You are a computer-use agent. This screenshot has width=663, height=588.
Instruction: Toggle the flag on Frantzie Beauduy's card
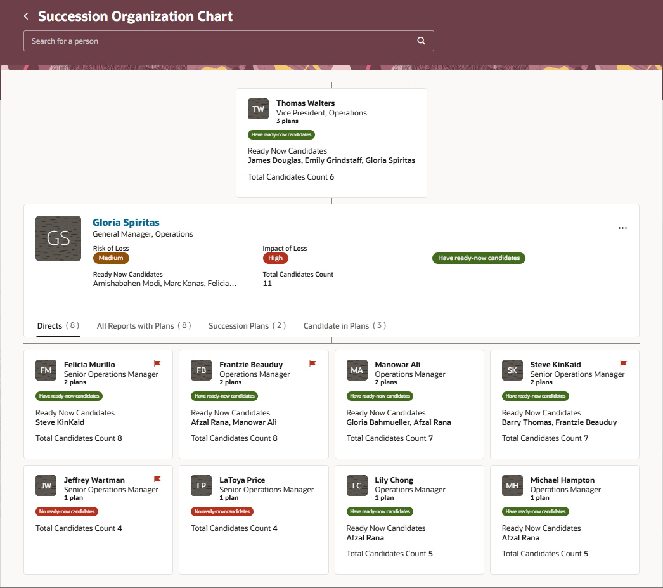[312, 363]
